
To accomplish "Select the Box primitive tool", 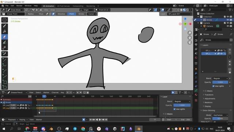I will click(x=4, y=82).
